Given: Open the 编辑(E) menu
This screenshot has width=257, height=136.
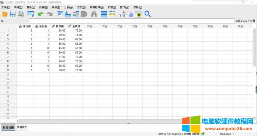Looking at the screenshot, I should 18,7.
